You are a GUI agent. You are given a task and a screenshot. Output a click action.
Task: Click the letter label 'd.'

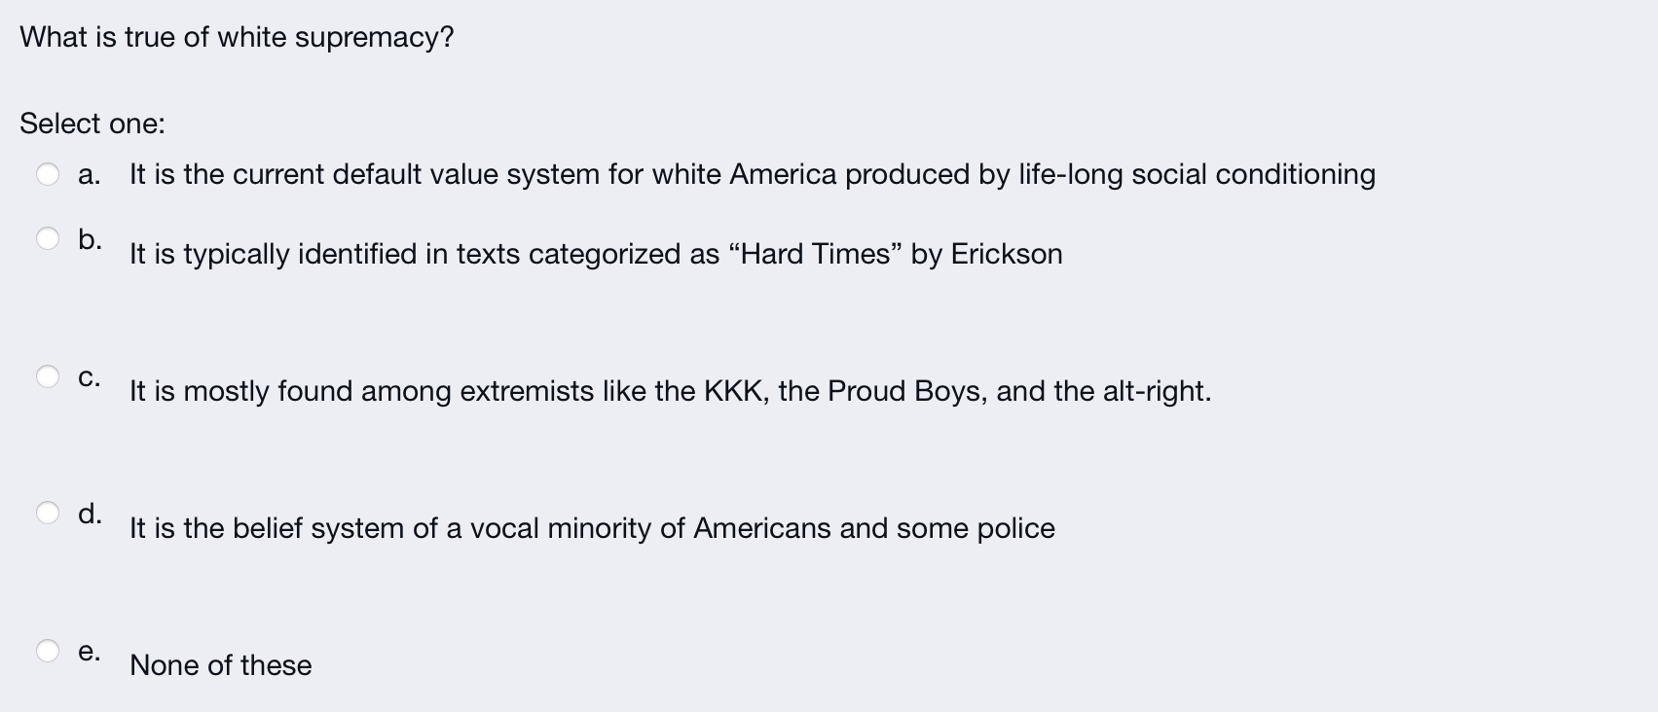tap(90, 514)
